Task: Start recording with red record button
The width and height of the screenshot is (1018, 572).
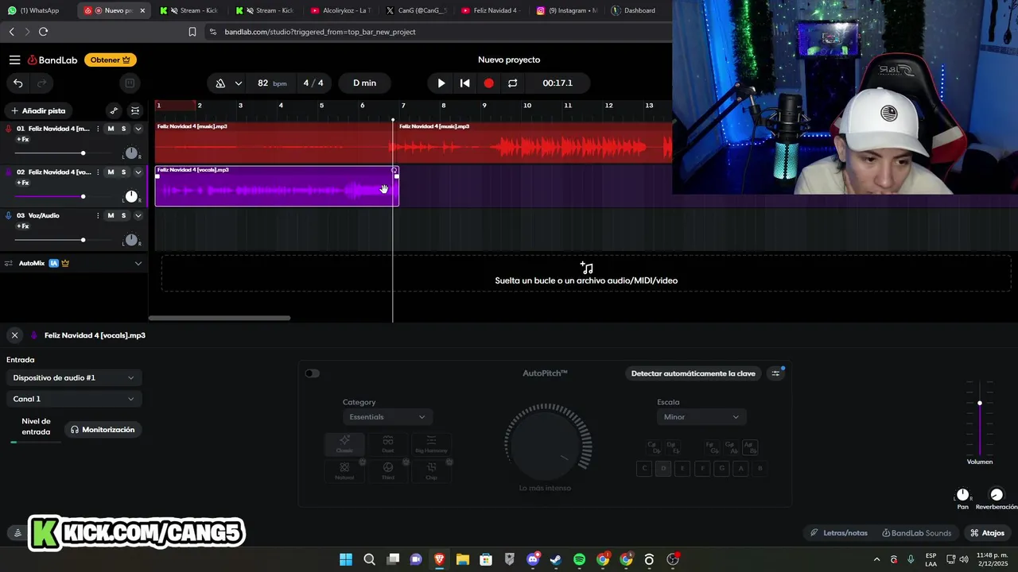Action: [488, 83]
